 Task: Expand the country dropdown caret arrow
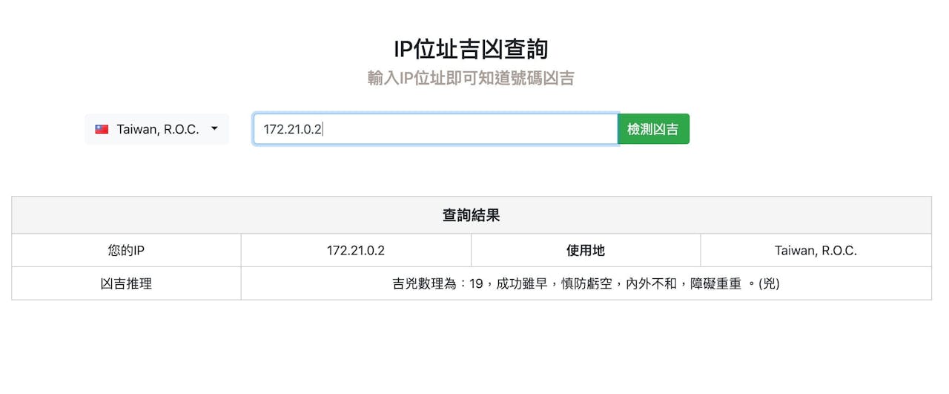point(214,129)
